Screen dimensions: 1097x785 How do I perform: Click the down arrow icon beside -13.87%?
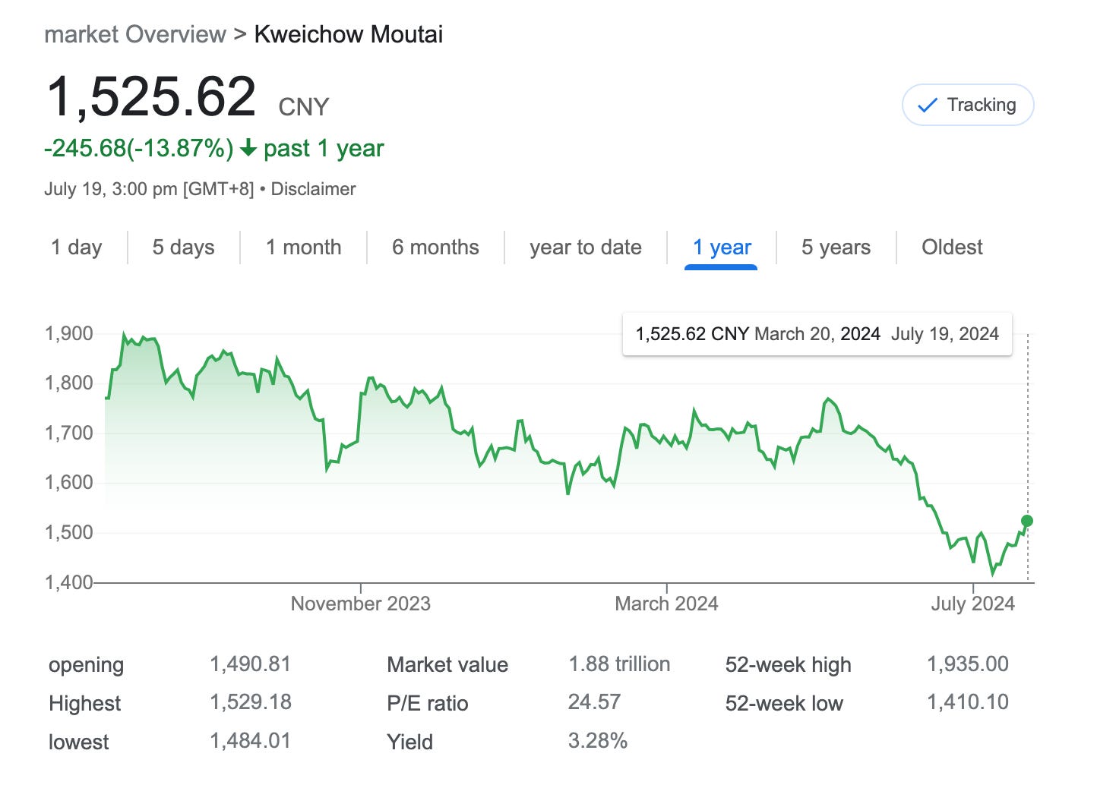[x=248, y=148]
